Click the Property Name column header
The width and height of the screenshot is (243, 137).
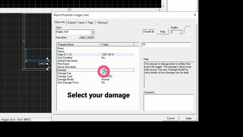point(79,45)
